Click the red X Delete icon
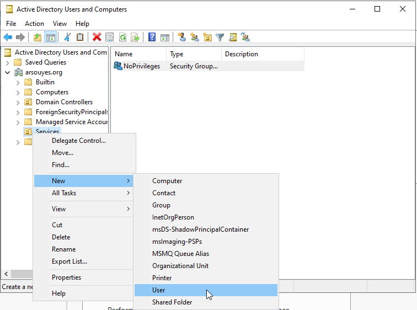417x310 pixels. (x=97, y=37)
